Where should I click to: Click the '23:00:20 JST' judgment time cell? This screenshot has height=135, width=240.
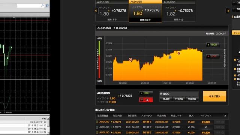162,132
